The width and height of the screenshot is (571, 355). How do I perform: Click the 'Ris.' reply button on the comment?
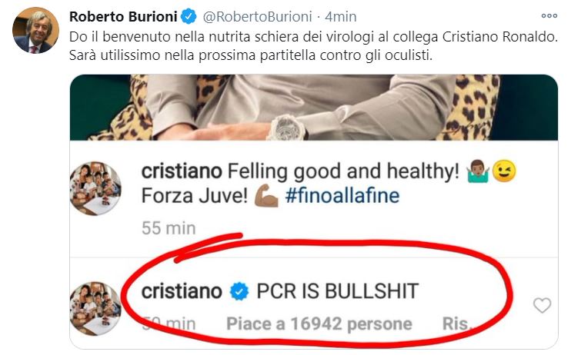(456, 324)
